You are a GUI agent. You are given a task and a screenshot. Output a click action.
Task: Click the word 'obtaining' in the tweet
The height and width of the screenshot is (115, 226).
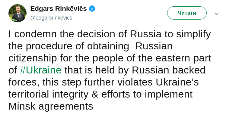[x=108, y=46]
